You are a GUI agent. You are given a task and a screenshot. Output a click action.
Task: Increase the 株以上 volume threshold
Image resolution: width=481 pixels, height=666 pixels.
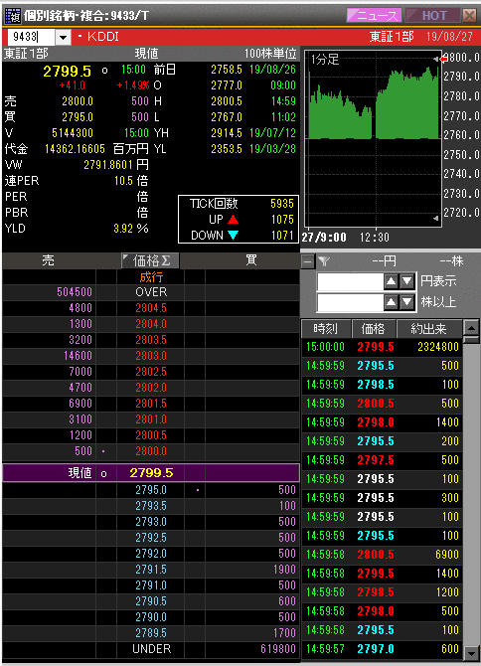pyautogui.click(x=391, y=302)
